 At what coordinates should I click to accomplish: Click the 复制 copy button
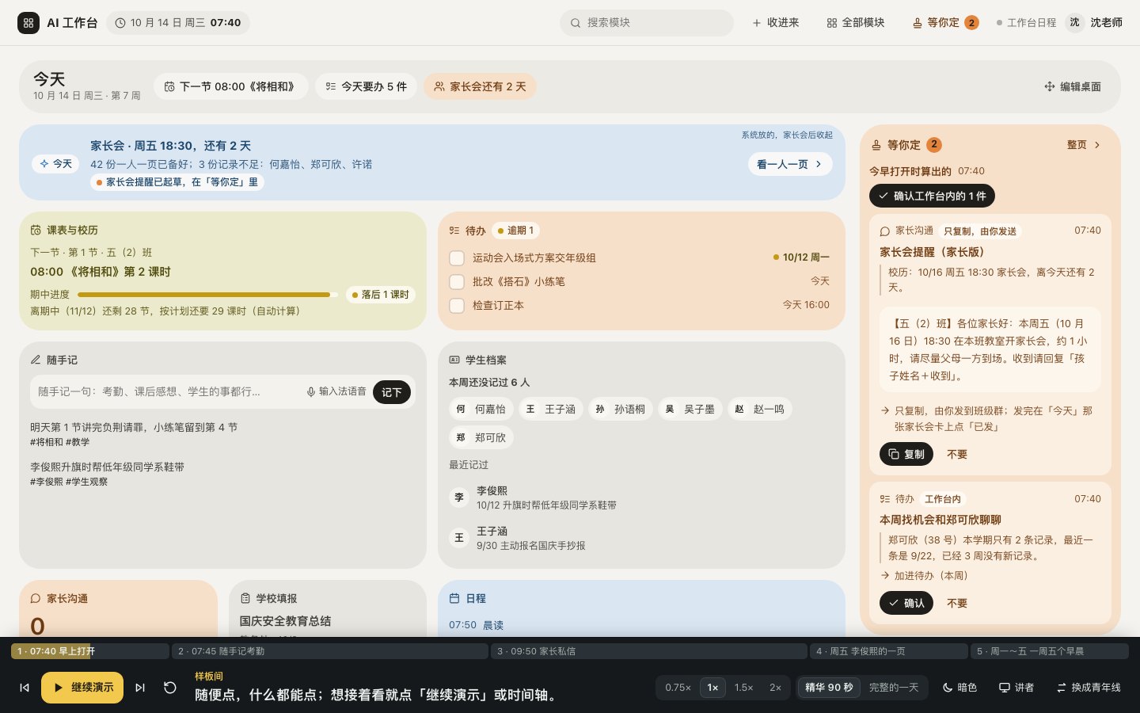click(x=906, y=454)
